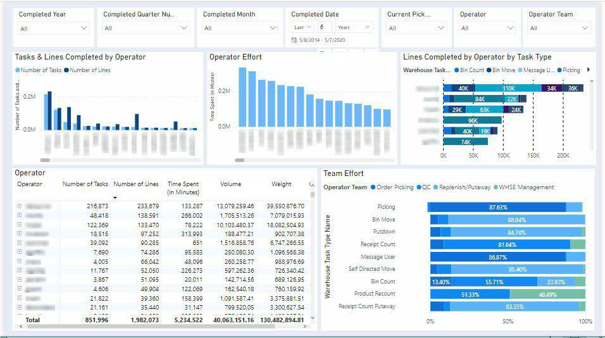Select the 110K bar segment in task type chart
The height and width of the screenshot is (338, 605).
pos(508,89)
